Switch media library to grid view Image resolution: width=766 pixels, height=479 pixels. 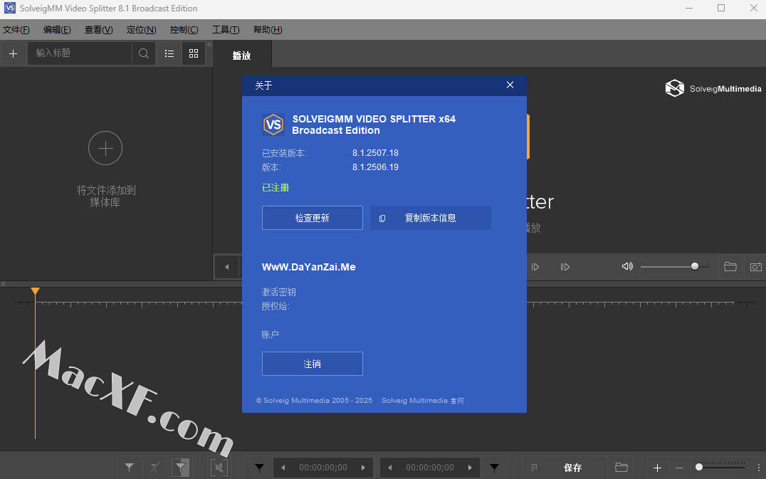[x=194, y=53]
